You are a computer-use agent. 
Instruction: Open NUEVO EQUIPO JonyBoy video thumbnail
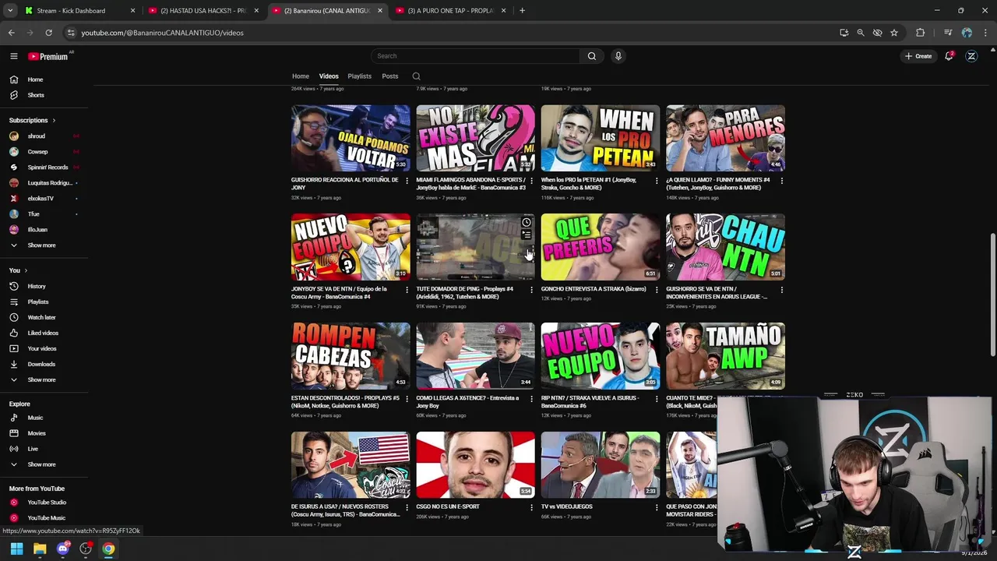[351, 247]
